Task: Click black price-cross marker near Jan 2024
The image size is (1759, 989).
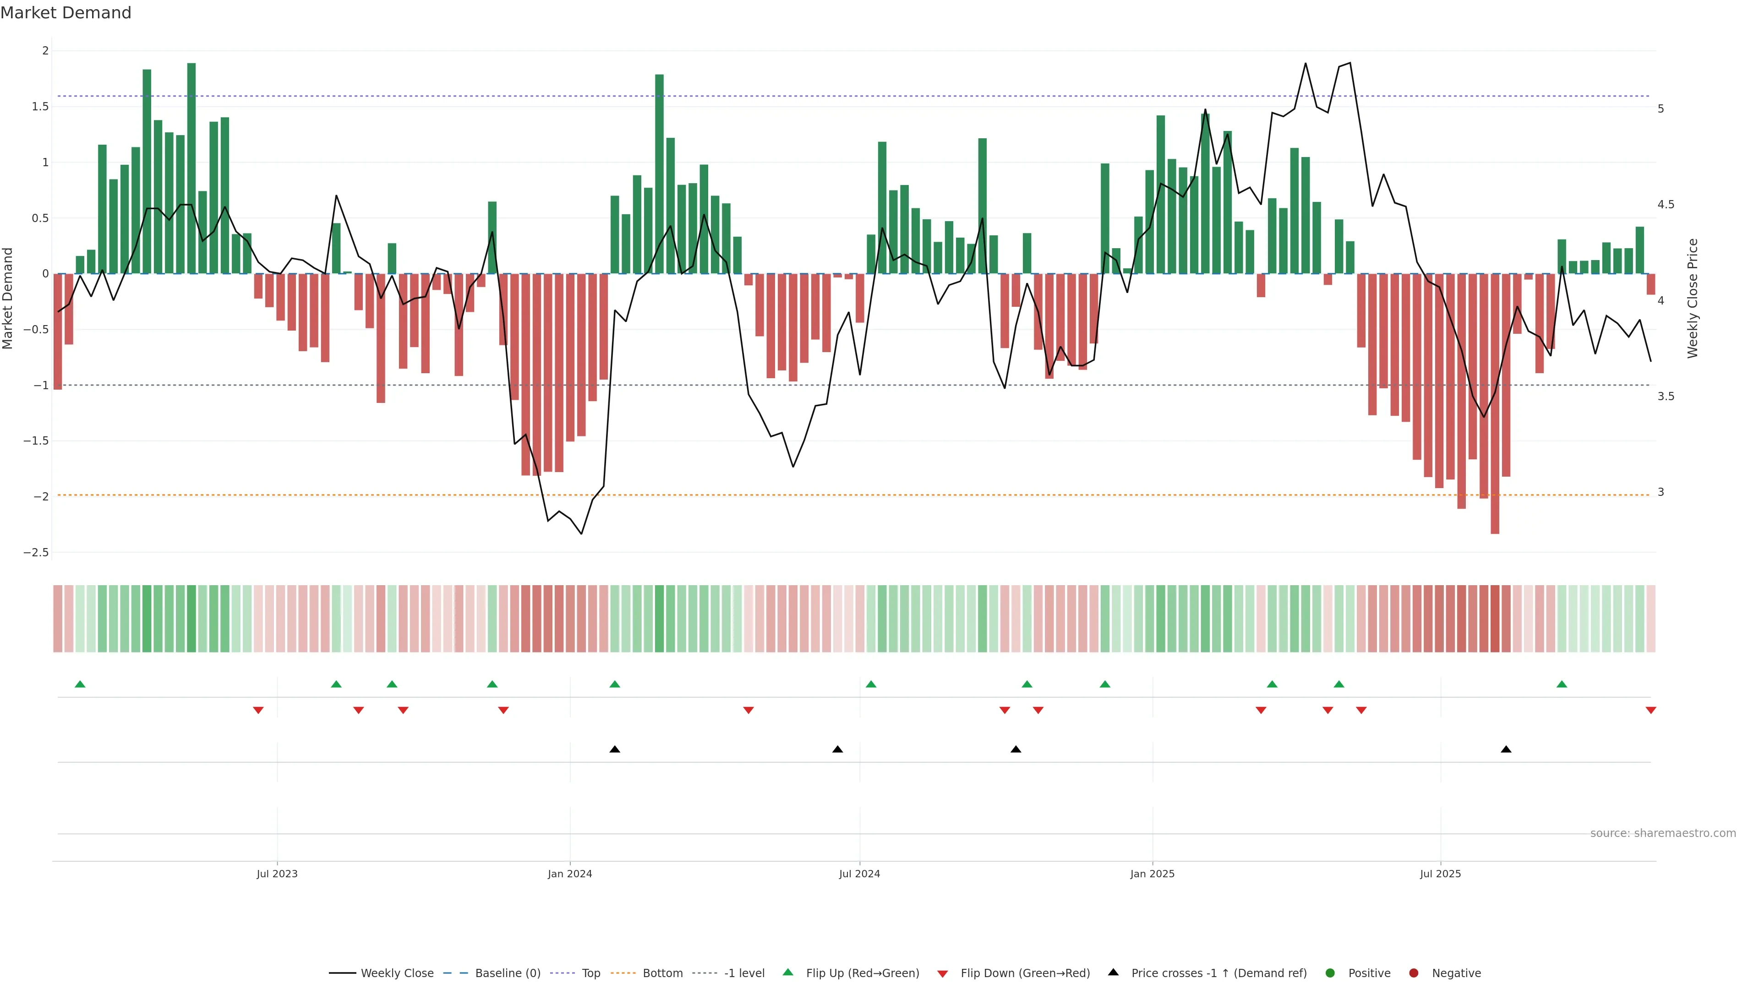Action: point(615,750)
